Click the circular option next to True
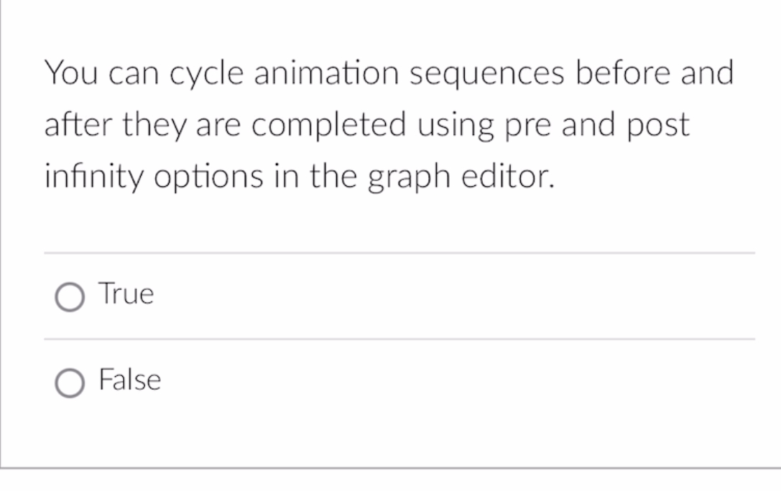Viewport: 781px width, 491px height. point(70,294)
